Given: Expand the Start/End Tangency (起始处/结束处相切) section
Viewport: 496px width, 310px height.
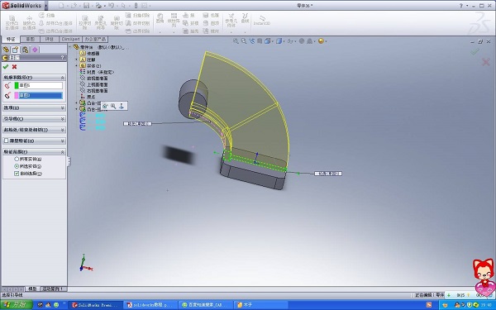Looking at the screenshot, I should 62,130.
